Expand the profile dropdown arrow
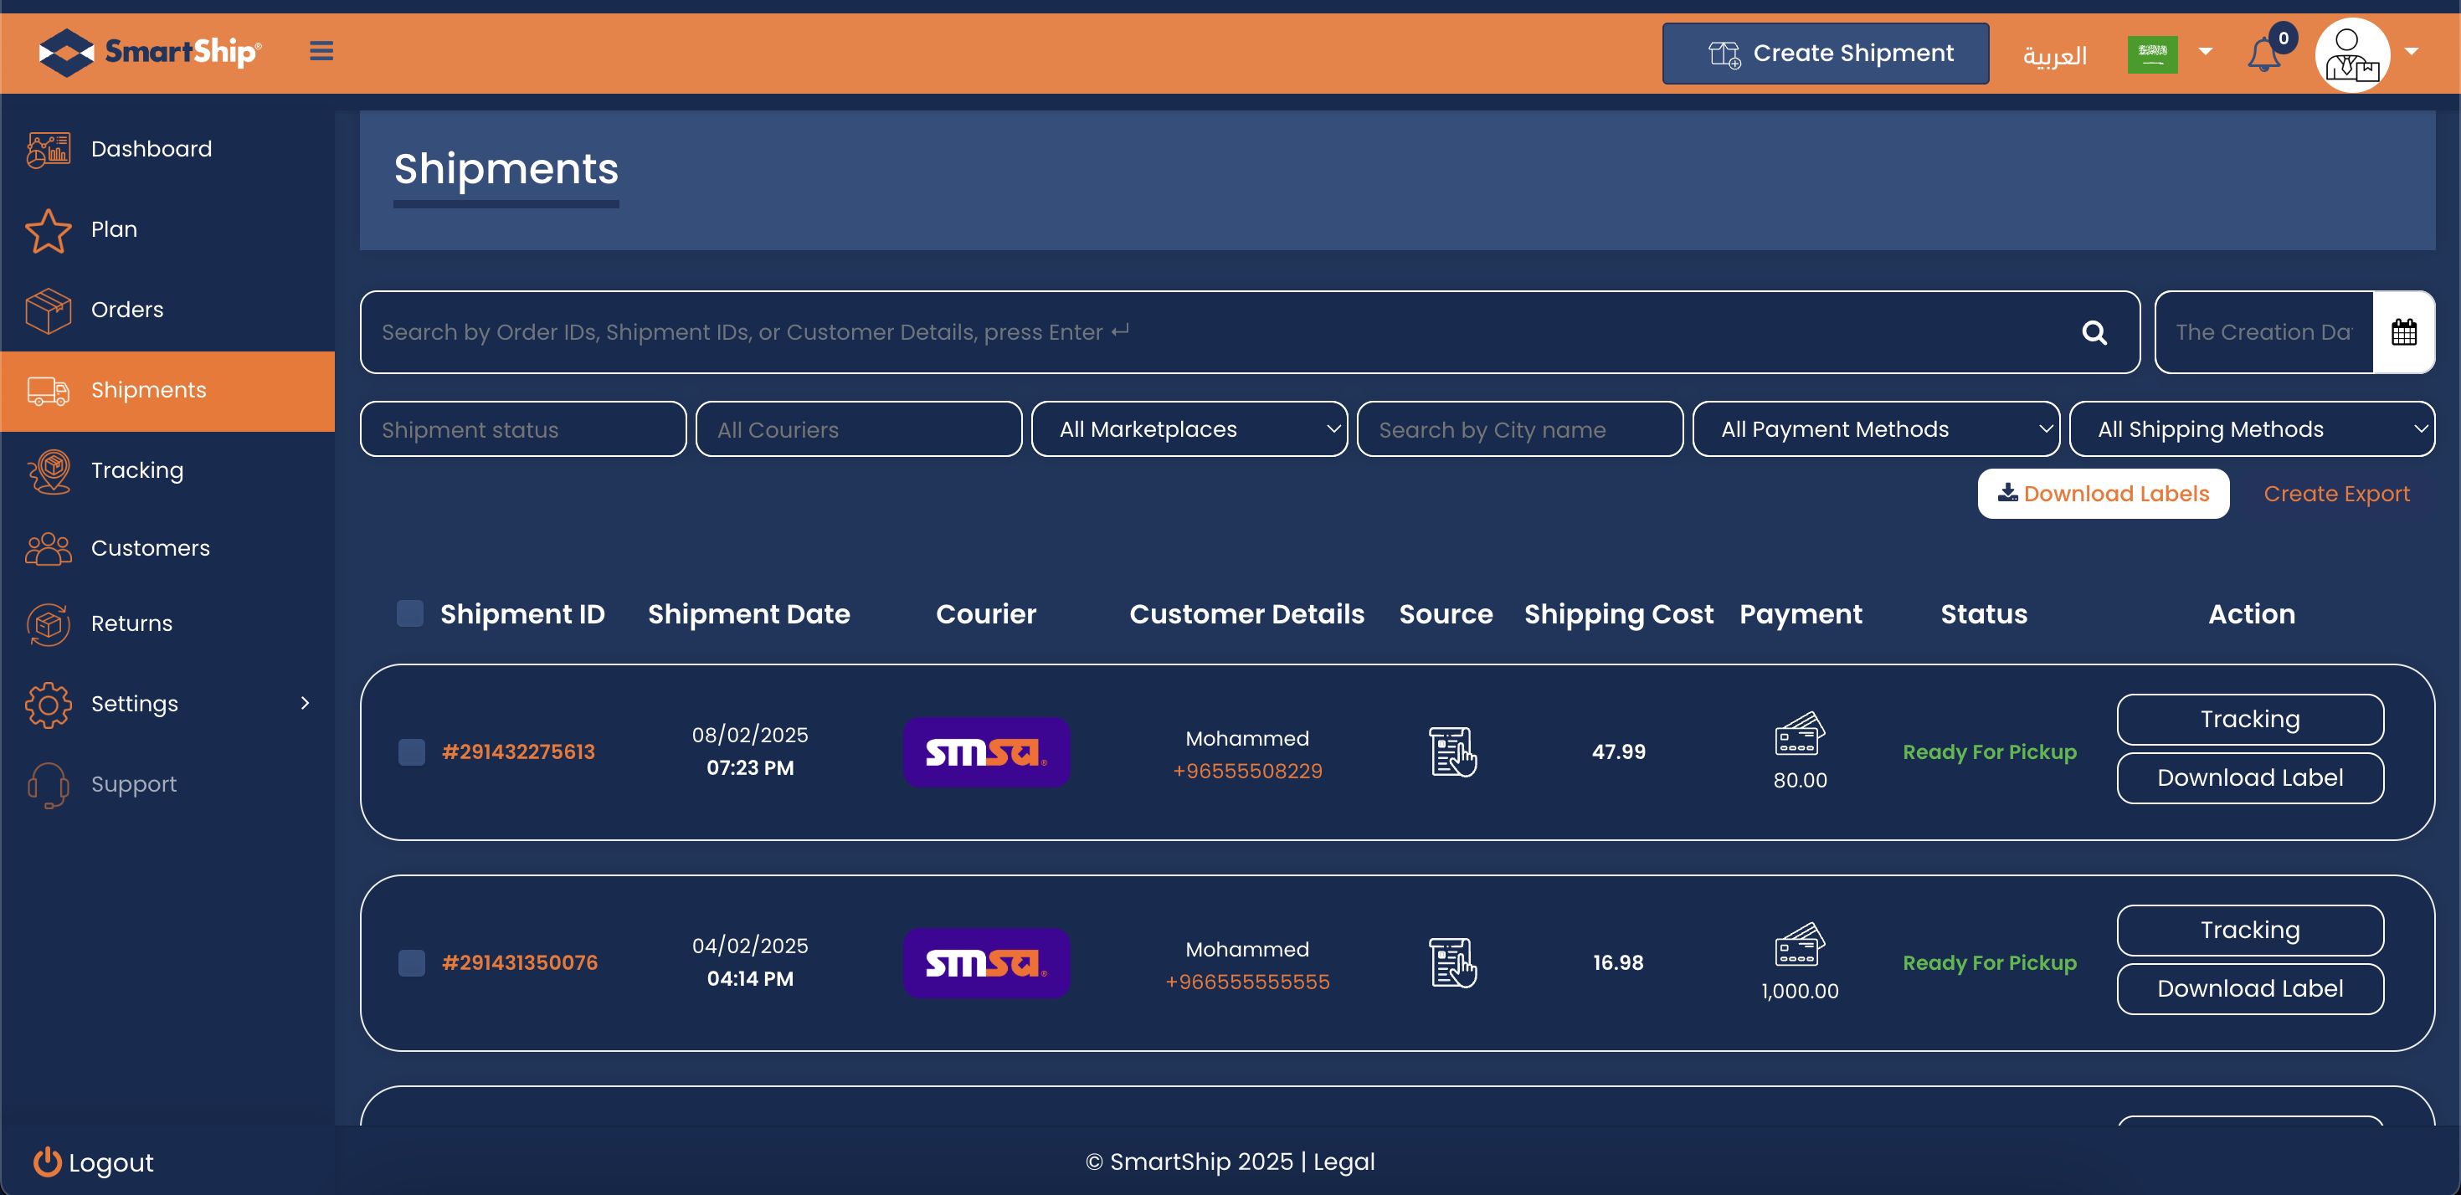Screen dimensions: 2461x1195 point(2411,52)
